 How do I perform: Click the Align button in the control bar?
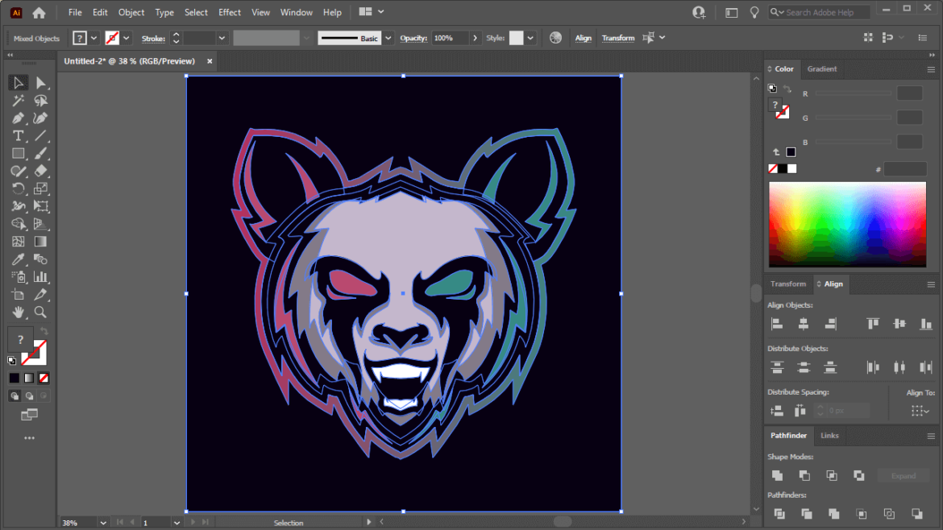click(x=583, y=37)
